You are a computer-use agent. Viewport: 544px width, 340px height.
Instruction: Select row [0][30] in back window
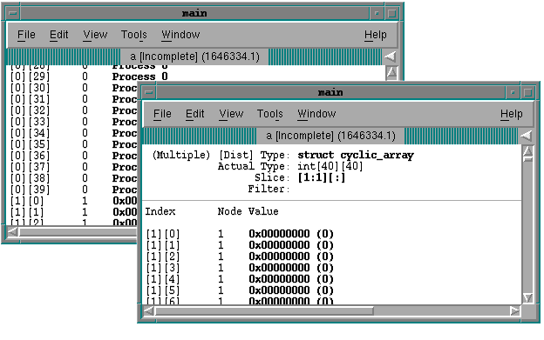(73, 88)
